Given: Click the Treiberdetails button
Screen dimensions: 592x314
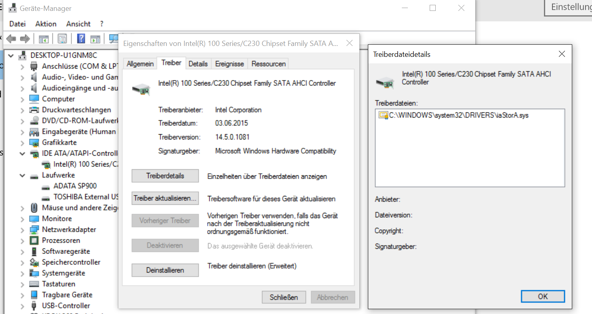Looking at the screenshot, I should point(165,176).
